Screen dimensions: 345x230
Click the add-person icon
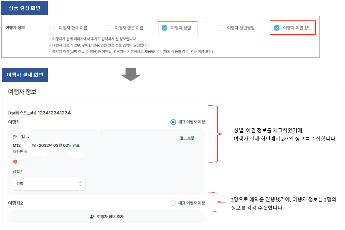(92, 217)
